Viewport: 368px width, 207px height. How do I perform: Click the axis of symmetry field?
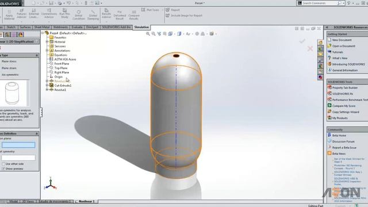pos(18,158)
